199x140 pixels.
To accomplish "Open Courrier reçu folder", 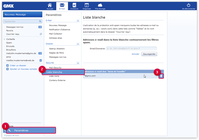I will pyautogui.click(x=13, y=34).
